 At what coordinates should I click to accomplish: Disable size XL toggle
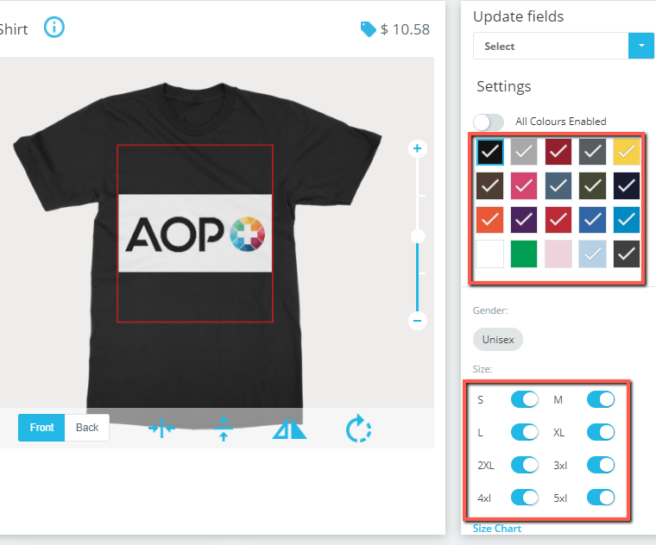pos(601,432)
